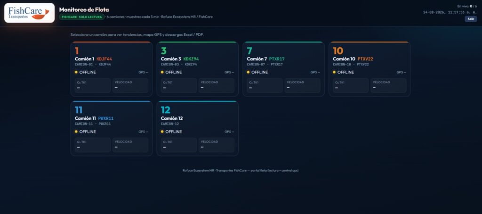The image size is (482, 214).
Task: Click the O₂ TK1 box on Camión 12
Action: pos(178,145)
